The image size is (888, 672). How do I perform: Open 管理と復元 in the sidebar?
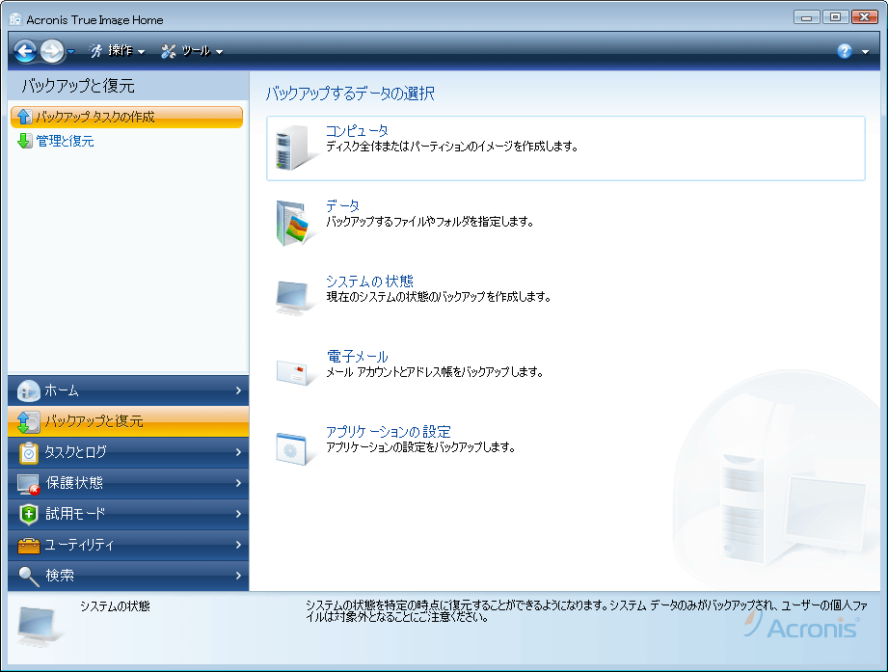[66, 141]
